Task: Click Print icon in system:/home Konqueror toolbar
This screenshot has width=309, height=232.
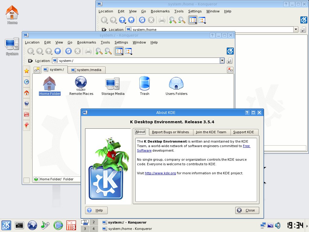Action: tap(162, 20)
